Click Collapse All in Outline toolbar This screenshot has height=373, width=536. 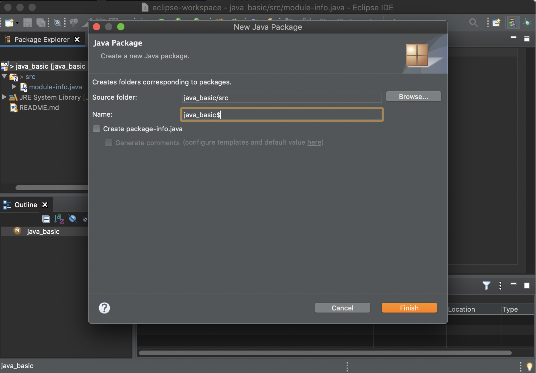46,219
